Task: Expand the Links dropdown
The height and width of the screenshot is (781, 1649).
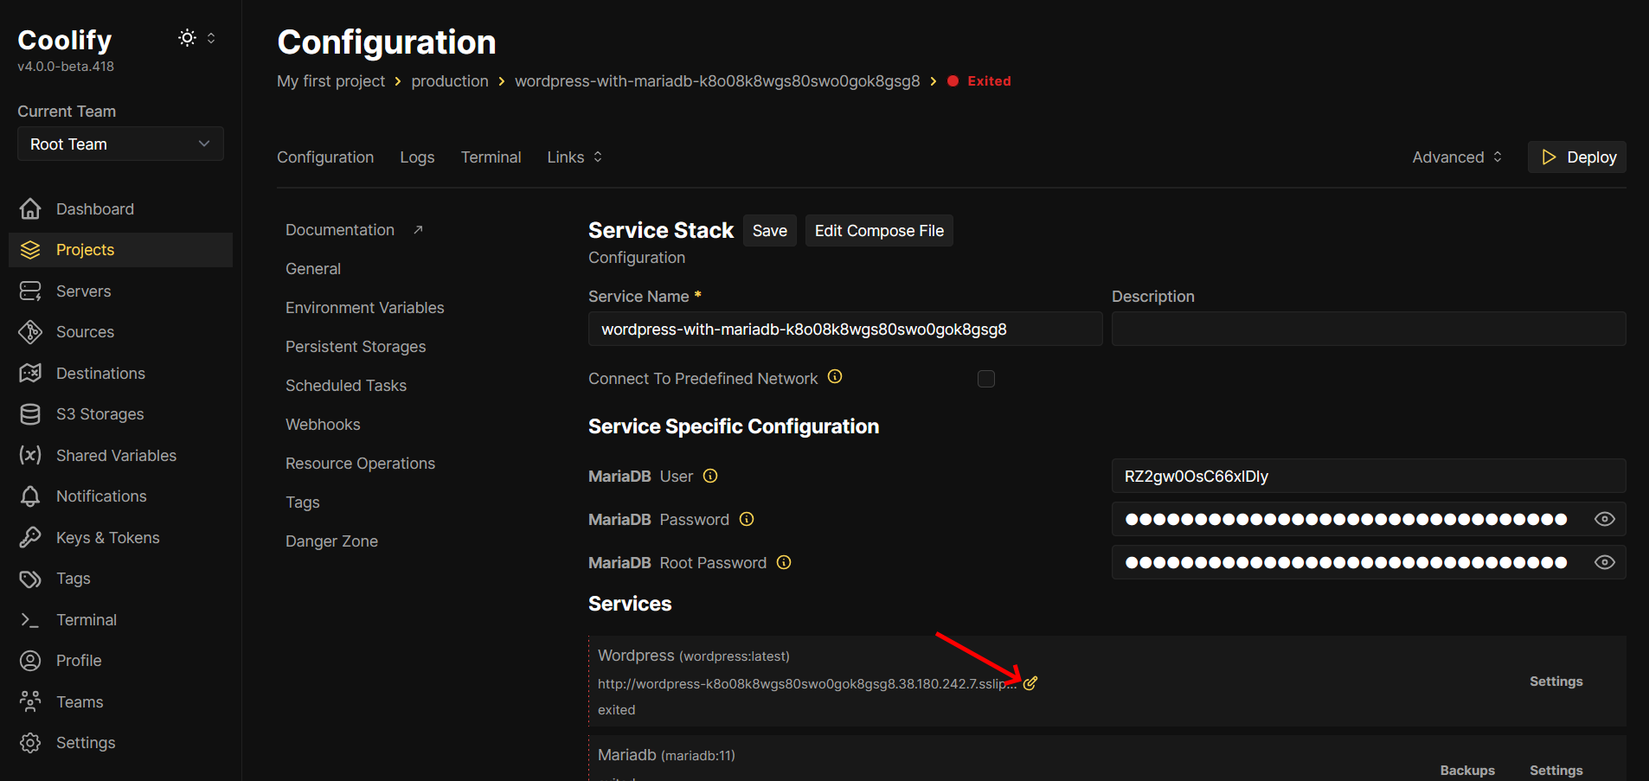Action: tap(574, 157)
